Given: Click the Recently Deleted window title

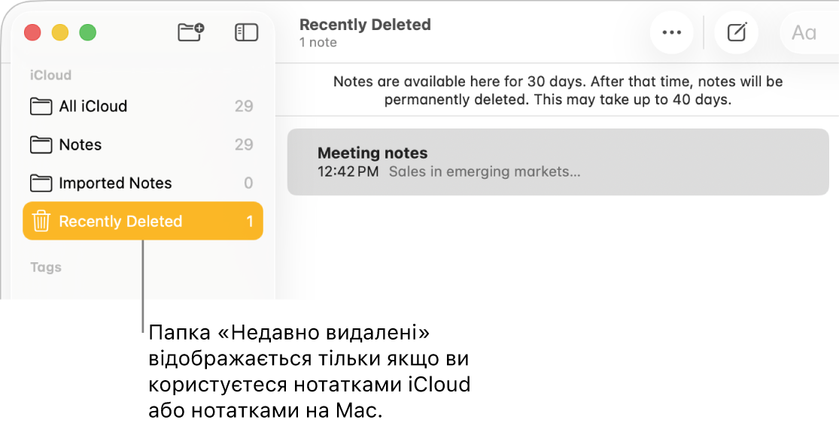Looking at the screenshot, I should 365,25.
